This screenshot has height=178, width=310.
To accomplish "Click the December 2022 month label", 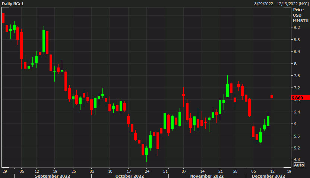I will coord(268,176).
